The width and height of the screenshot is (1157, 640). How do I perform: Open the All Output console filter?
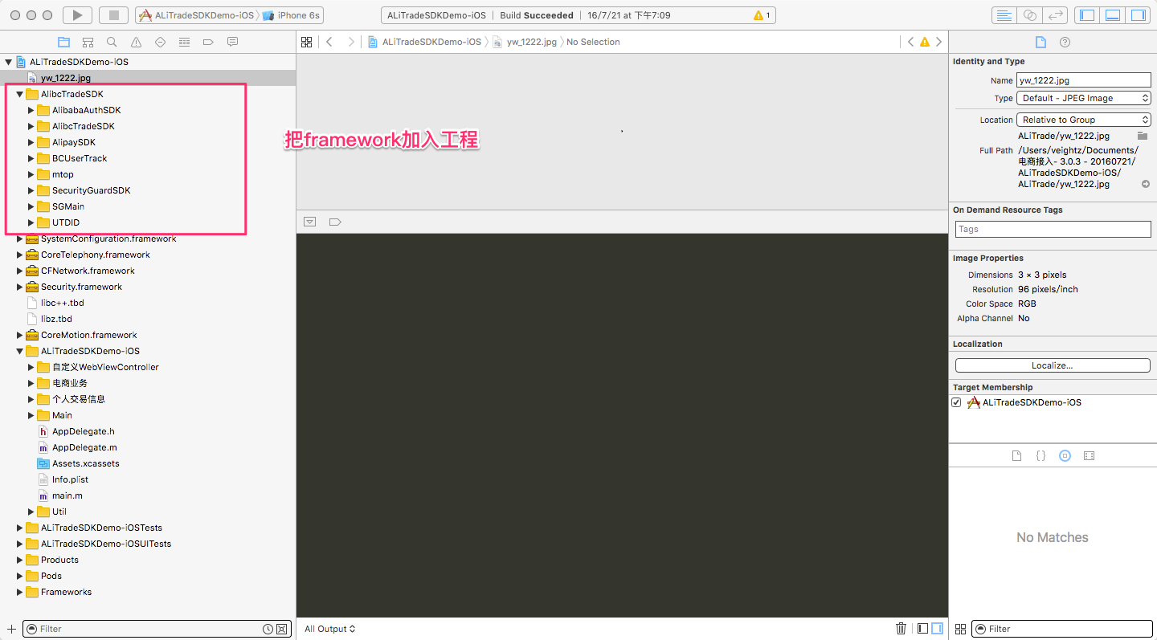click(329, 629)
